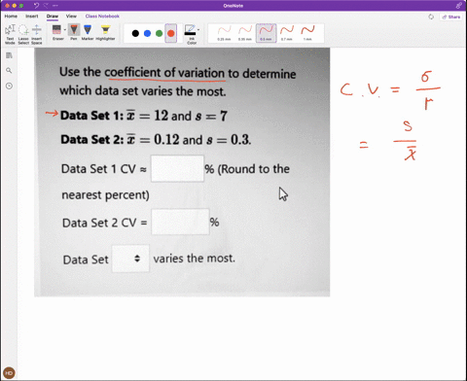This screenshot has height=381, width=467.
Task: Open recent notes clock icon
Action: click(9, 86)
